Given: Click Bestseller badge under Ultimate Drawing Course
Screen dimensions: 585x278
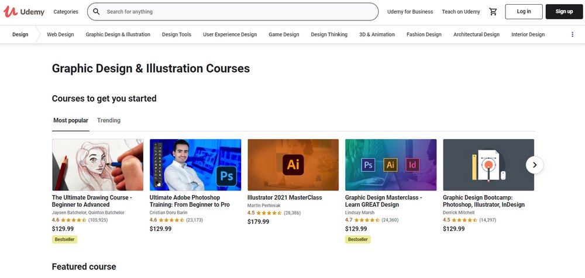Looking at the screenshot, I should [64, 239].
